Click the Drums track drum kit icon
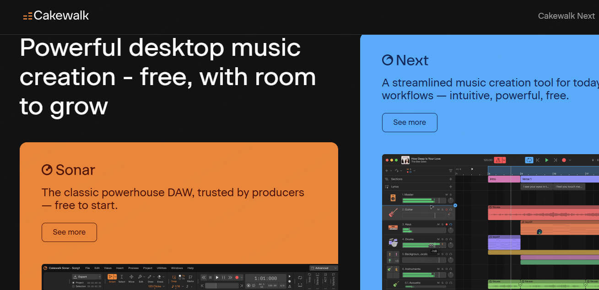This screenshot has width=599, height=290. pyautogui.click(x=393, y=242)
